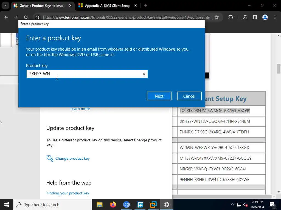Open the blue arrow app on the taskbar
This screenshot has width=281, height=210.
140,205
